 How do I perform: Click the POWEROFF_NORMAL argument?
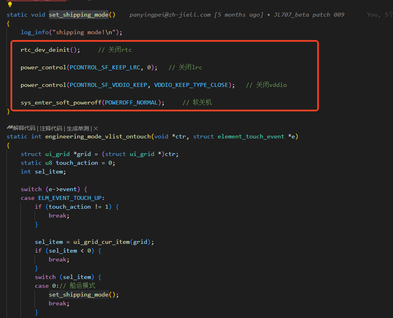[x=131, y=103]
